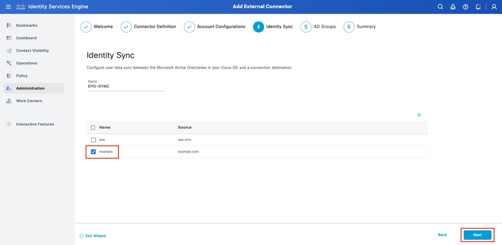Image resolution: width=502 pixels, height=245 pixels.
Task: Uncheck the example row checkbox
Action: pyautogui.click(x=93, y=152)
